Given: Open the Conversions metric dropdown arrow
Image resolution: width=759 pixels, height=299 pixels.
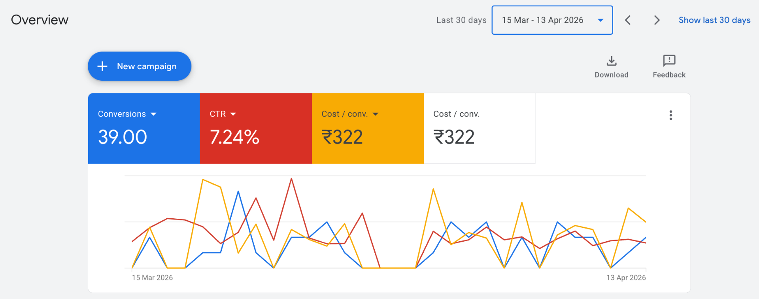Looking at the screenshot, I should (x=154, y=114).
